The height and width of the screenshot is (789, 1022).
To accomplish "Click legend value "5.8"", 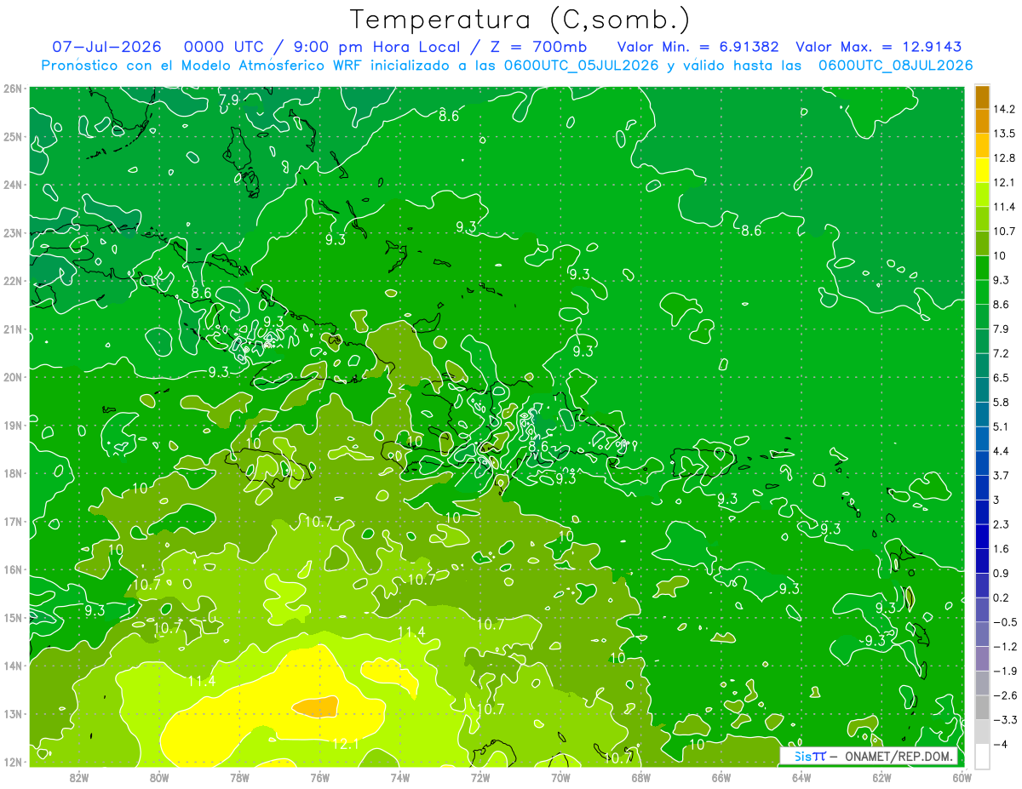I will (x=1001, y=402).
